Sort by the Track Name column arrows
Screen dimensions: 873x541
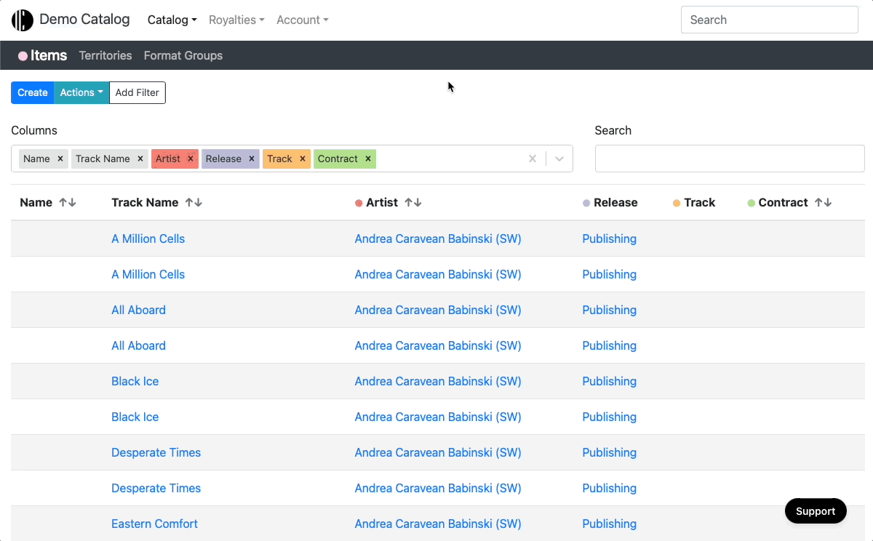tap(194, 203)
